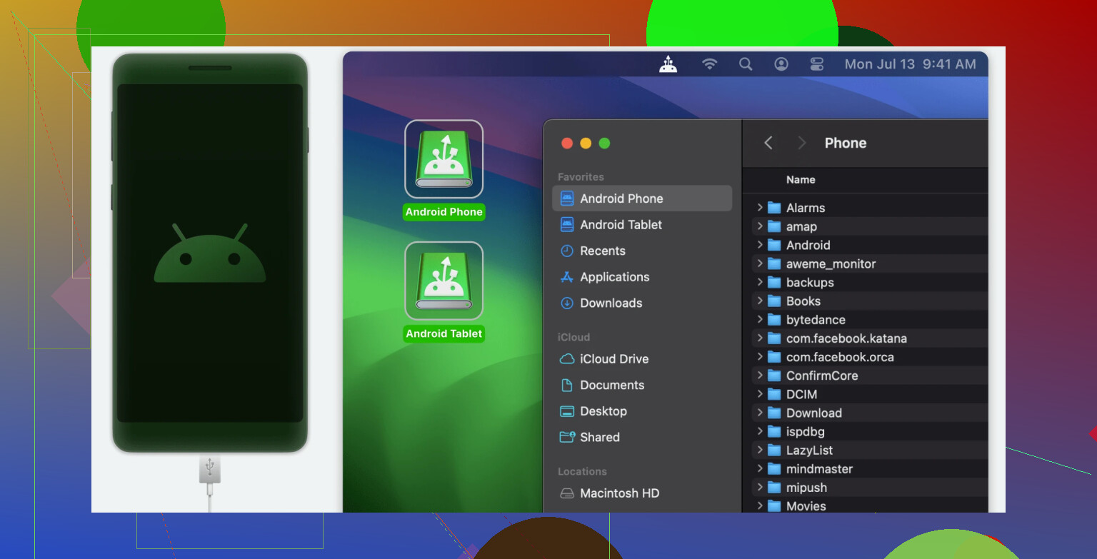Open Desktop in Finder sidebar

(642, 411)
